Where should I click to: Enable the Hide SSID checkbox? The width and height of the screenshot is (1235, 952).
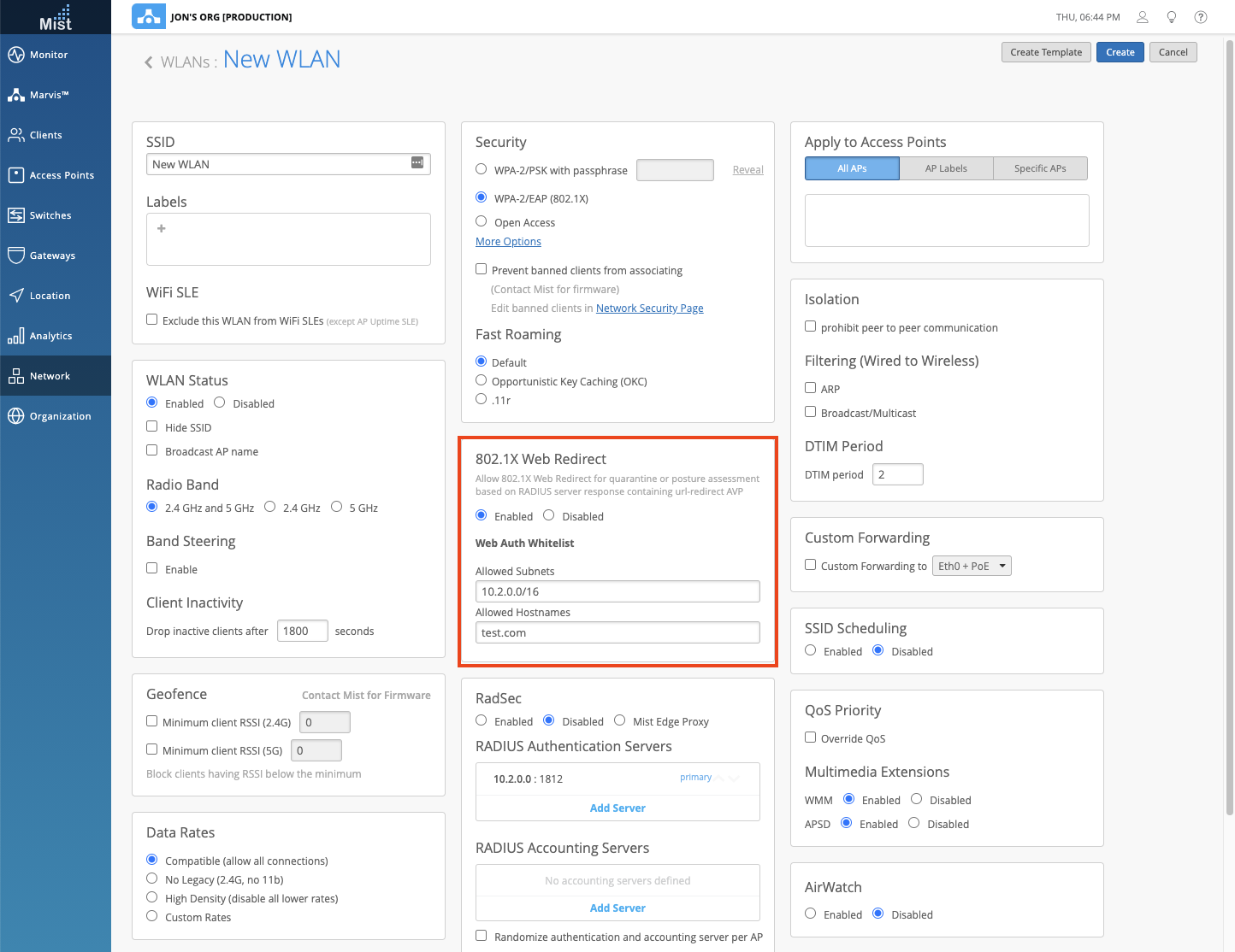click(x=152, y=426)
